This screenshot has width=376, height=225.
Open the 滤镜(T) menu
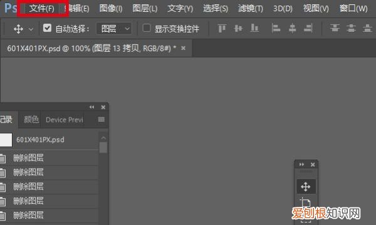[250, 9]
